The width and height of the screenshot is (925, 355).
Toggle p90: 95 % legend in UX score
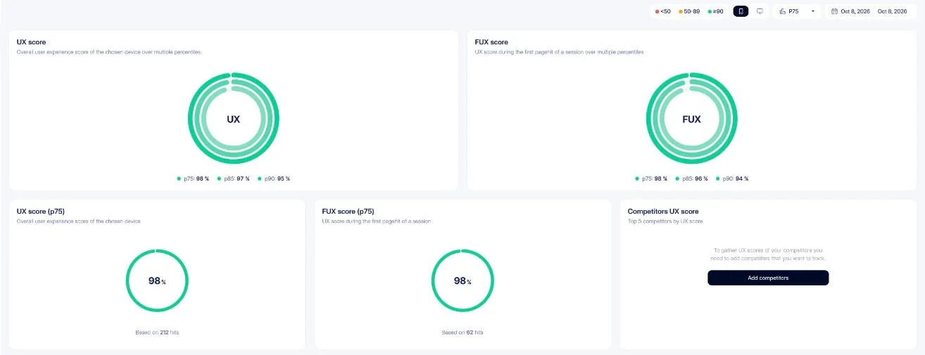click(273, 179)
